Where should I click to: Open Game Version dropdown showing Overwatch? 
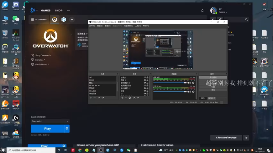point(50,121)
